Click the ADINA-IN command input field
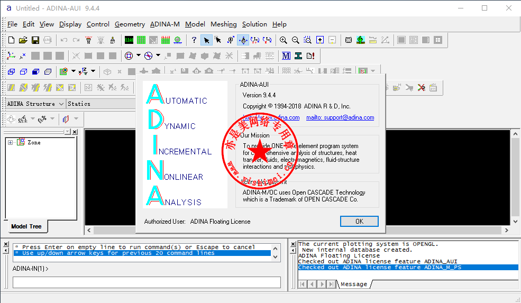The image size is (521, 303). pos(147,282)
